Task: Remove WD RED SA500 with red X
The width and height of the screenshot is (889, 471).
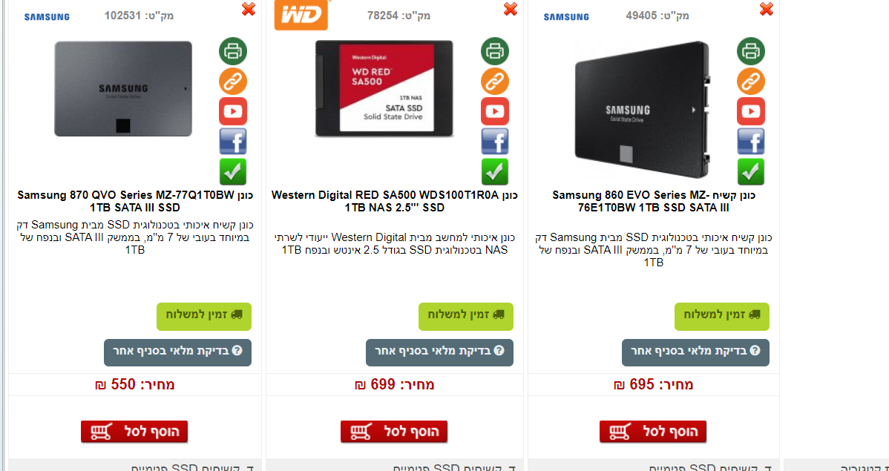Action: coord(511,9)
